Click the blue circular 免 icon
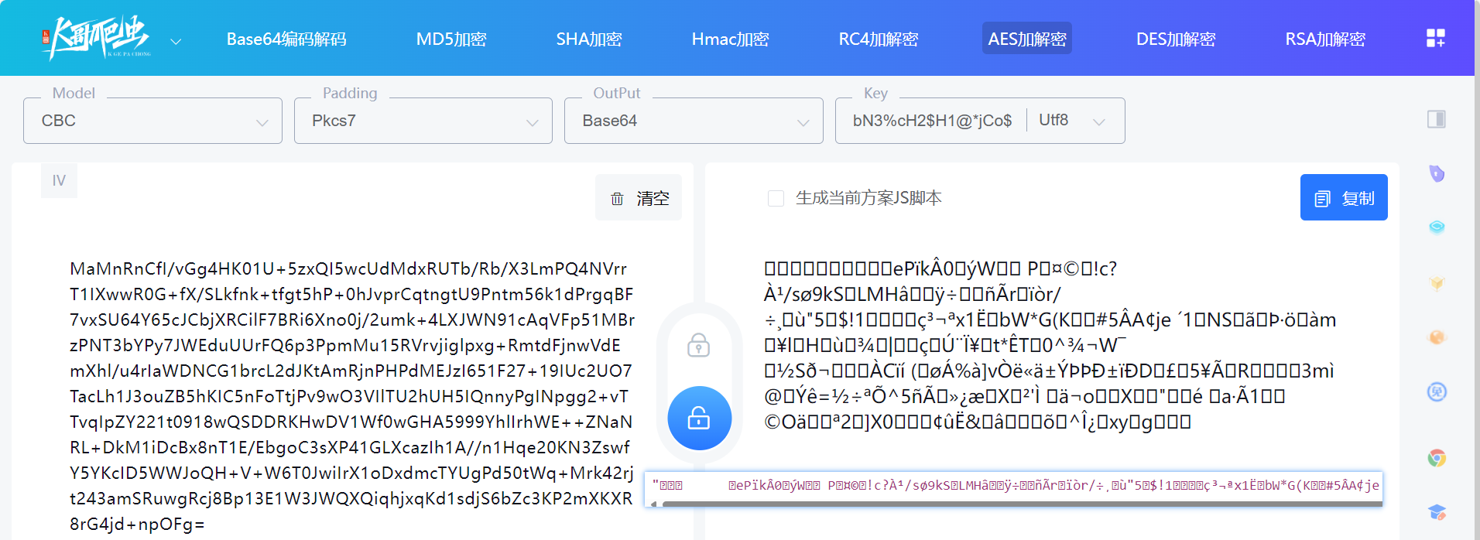The width and height of the screenshot is (1480, 540). (1437, 391)
